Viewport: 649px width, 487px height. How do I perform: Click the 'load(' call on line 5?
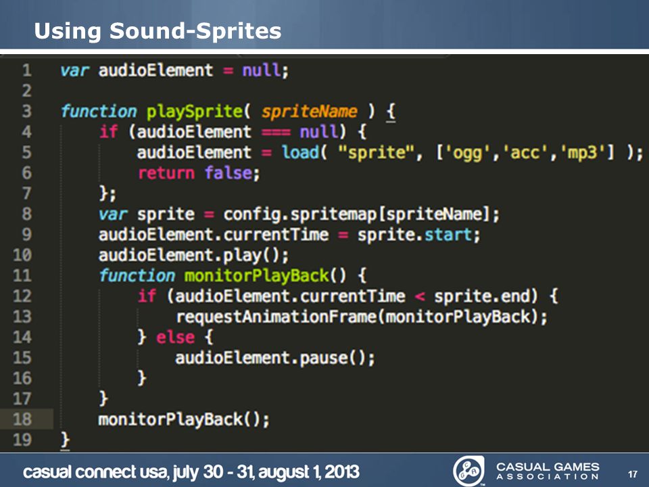click(304, 152)
